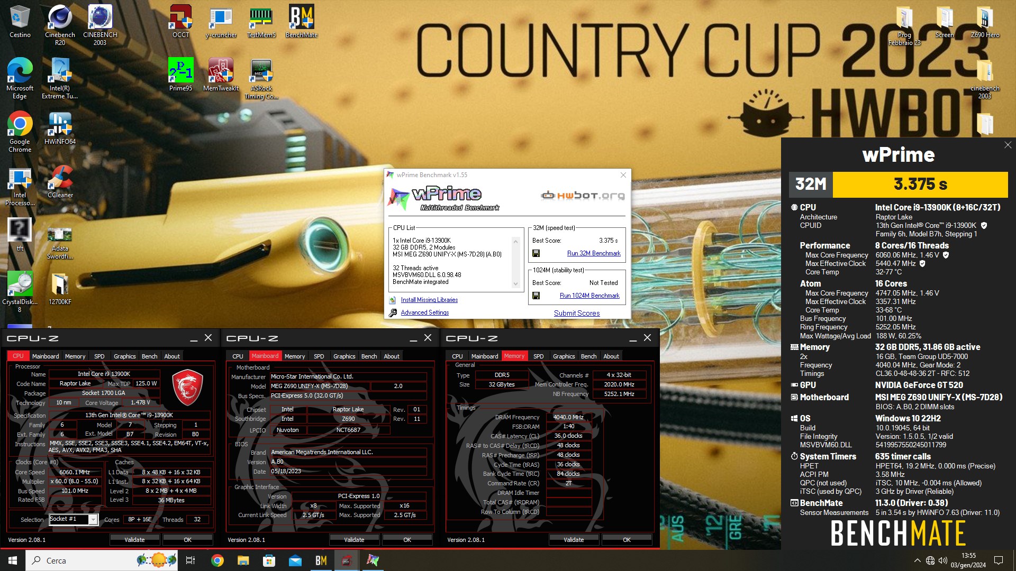Screen dimensions: 1016x571
Task: Open the y-cruncher desktop shortcut
Action: coord(221,21)
